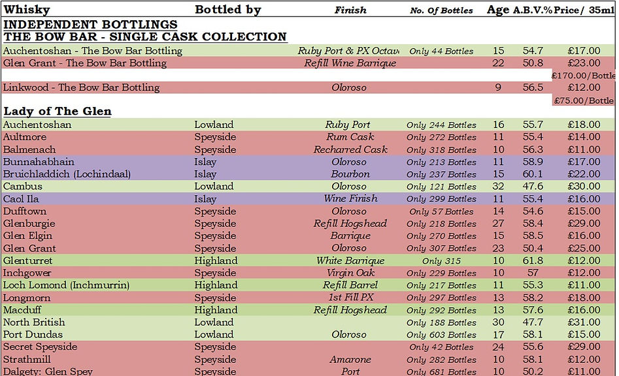Select 'Linkwood - The Bow Bar Bottling' cell
Image resolution: width=619 pixels, height=376 pixels.
tap(81, 87)
